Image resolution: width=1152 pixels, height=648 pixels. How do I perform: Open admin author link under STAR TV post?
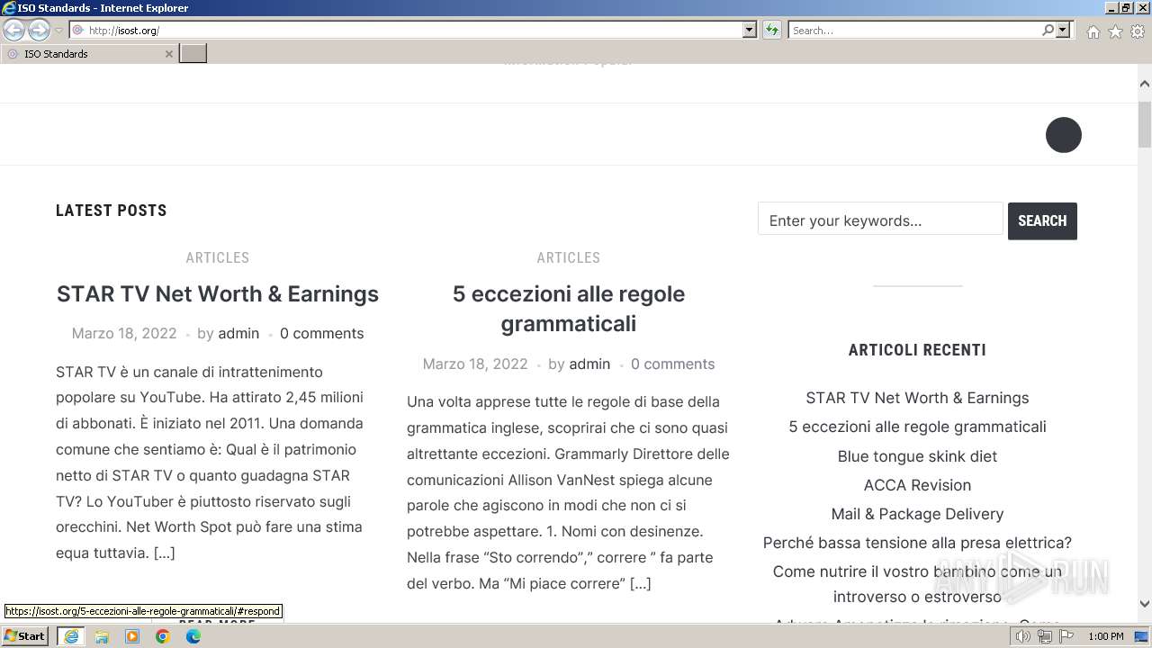(238, 333)
